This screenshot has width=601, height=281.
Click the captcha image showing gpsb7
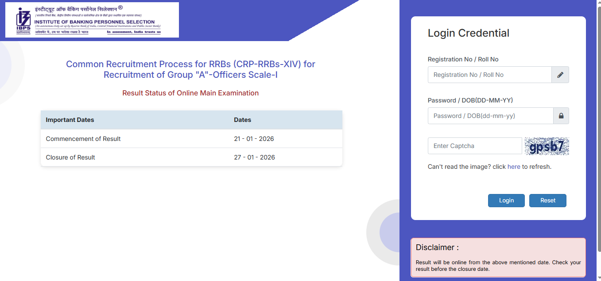(x=547, y=146)
